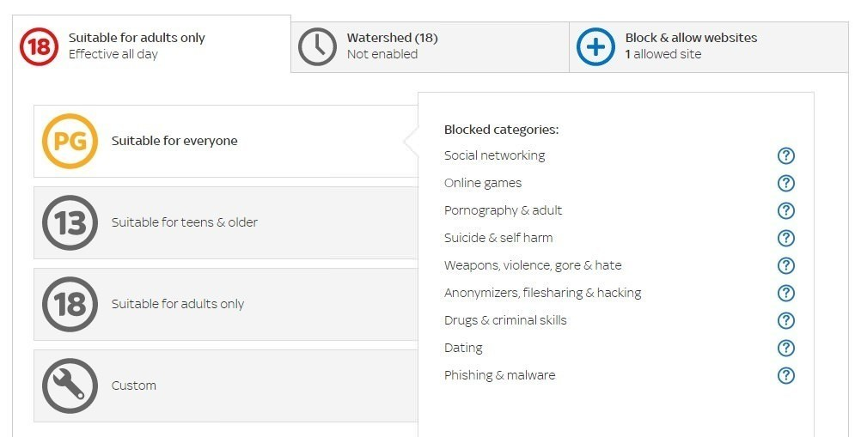Screen dimensions: 861x437
Task: Click the yellow PG rating badge
Action: (x=70, y=141)
